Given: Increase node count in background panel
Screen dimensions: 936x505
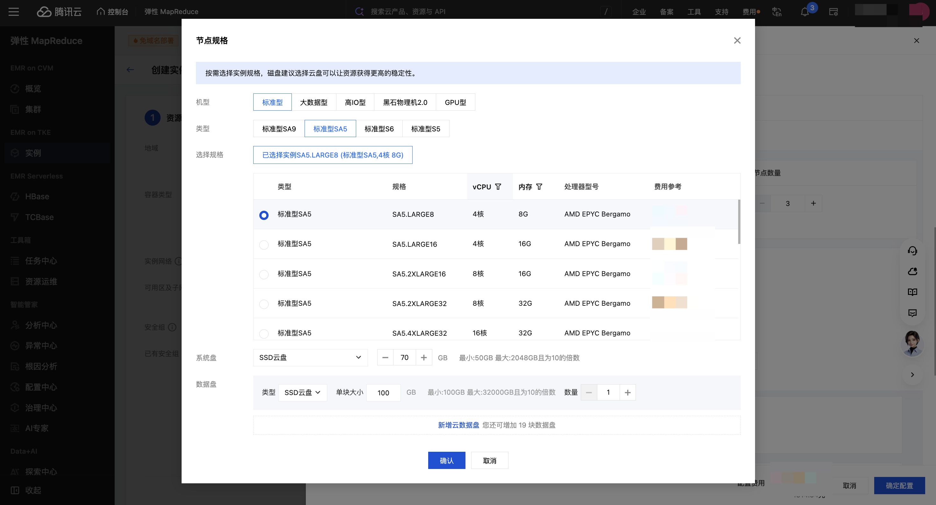Looking at the screenshot, I should [813, 203].
